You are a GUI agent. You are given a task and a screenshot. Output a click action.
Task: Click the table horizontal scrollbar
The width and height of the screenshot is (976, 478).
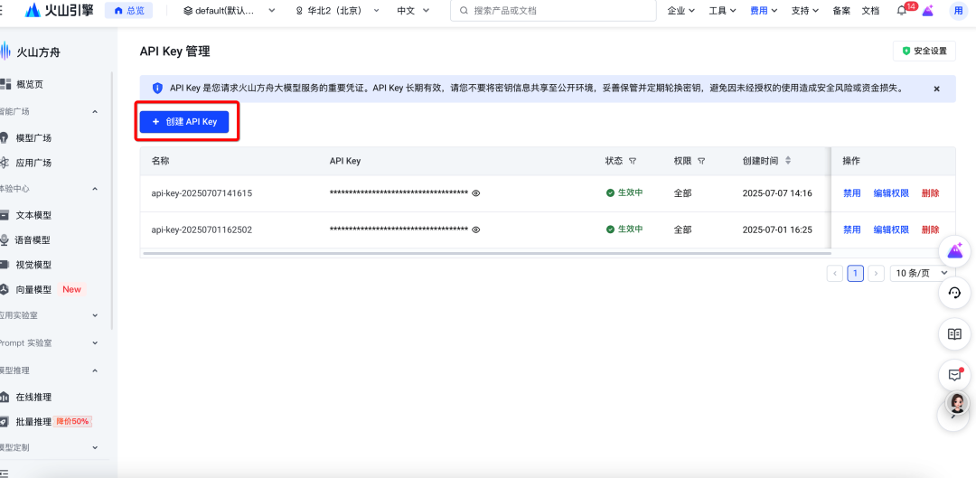tap(487, 253)
